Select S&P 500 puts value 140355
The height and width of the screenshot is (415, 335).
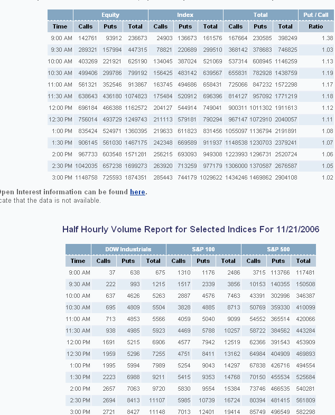[x=280, y=284]
